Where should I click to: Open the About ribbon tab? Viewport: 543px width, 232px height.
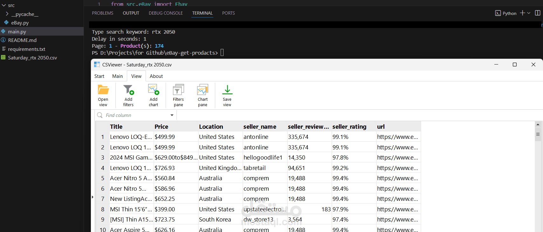pos(156,76)
